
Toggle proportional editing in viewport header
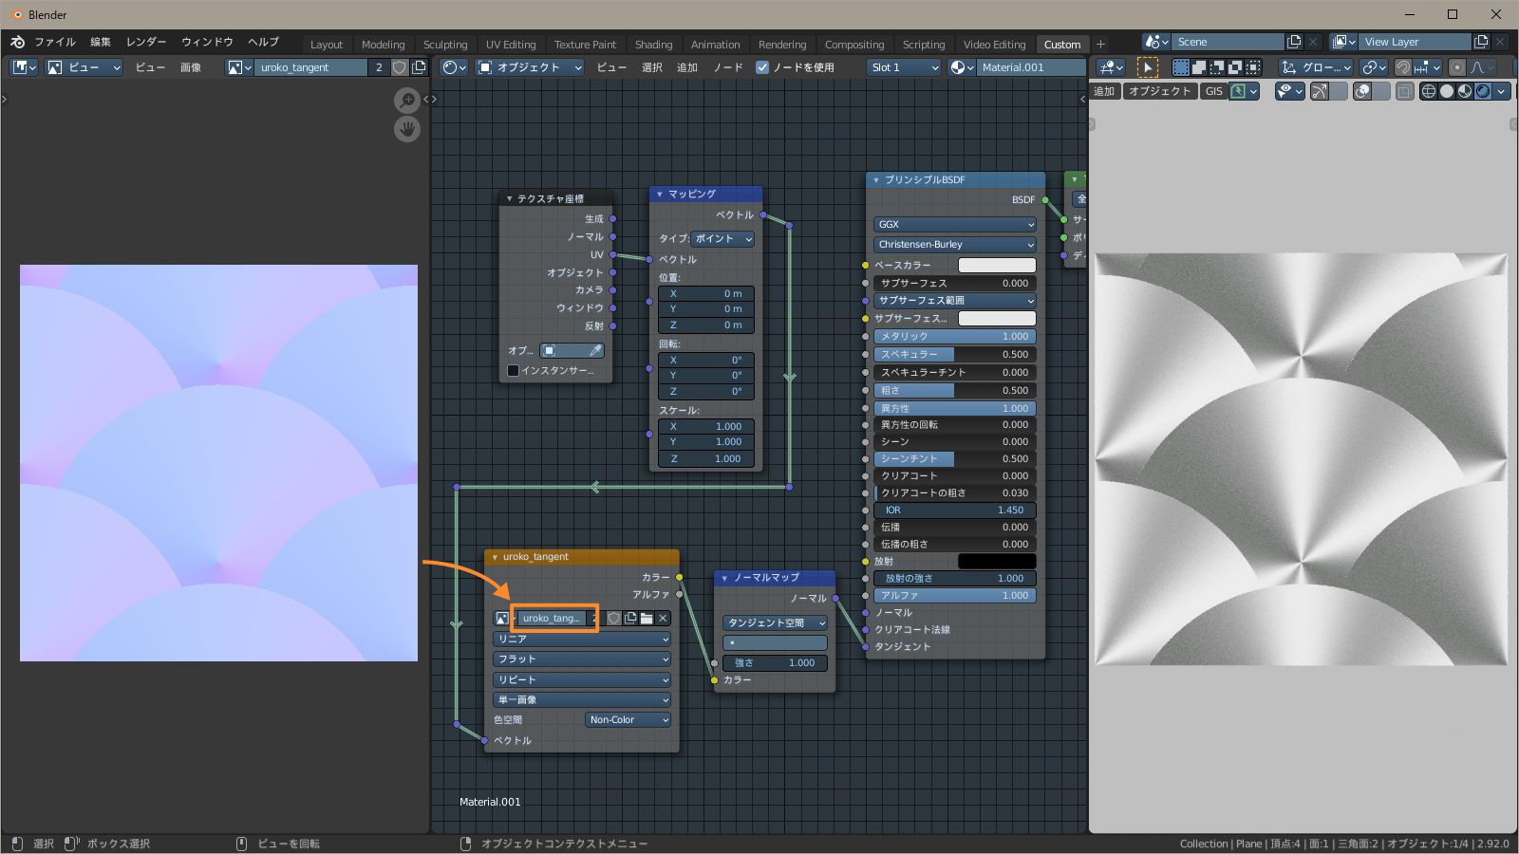pyautogui.click(x=1456, y=67)
